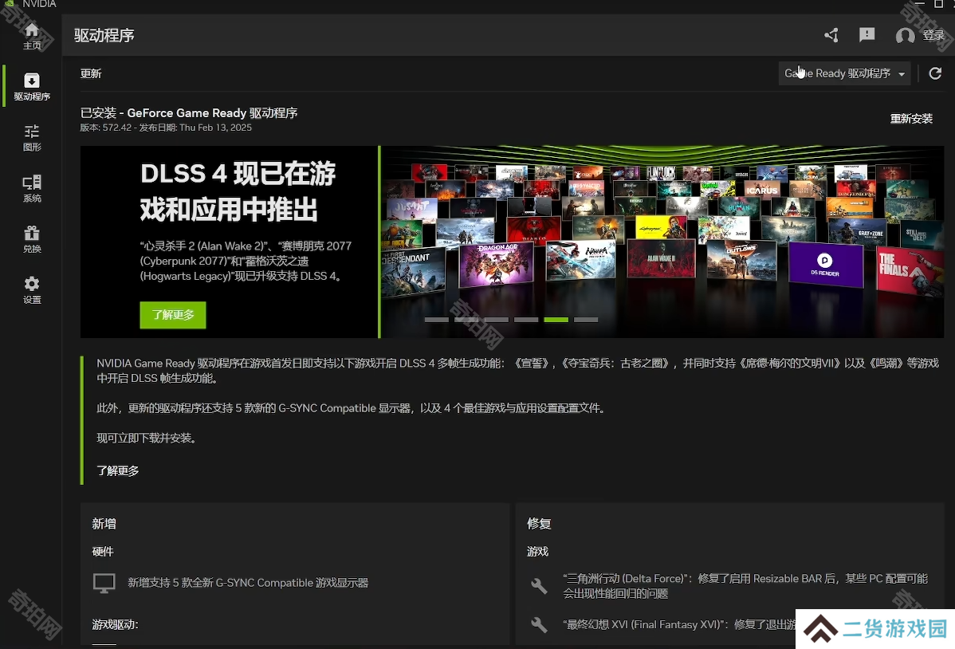Select the first banner carousel indicator
955x649 pixels.
coord(436,320)
